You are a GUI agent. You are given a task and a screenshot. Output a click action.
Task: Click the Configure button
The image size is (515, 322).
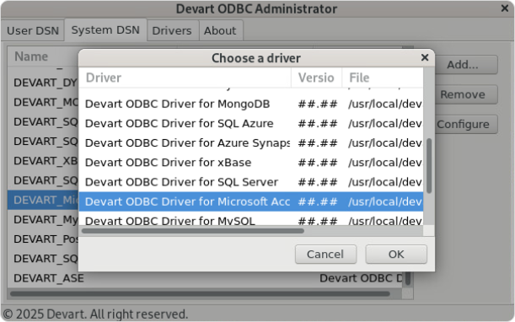click(463, 124)
